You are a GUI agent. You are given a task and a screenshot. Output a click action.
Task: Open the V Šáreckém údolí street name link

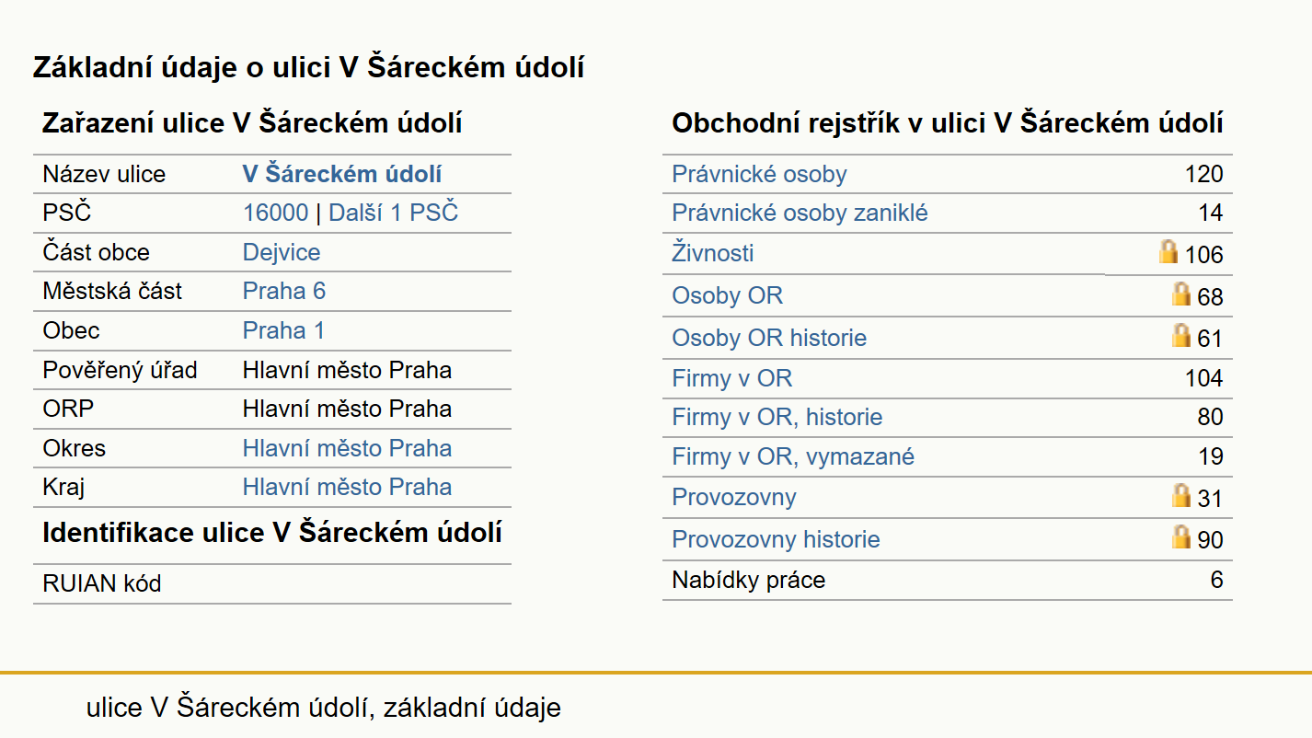(x=342, y=174)
